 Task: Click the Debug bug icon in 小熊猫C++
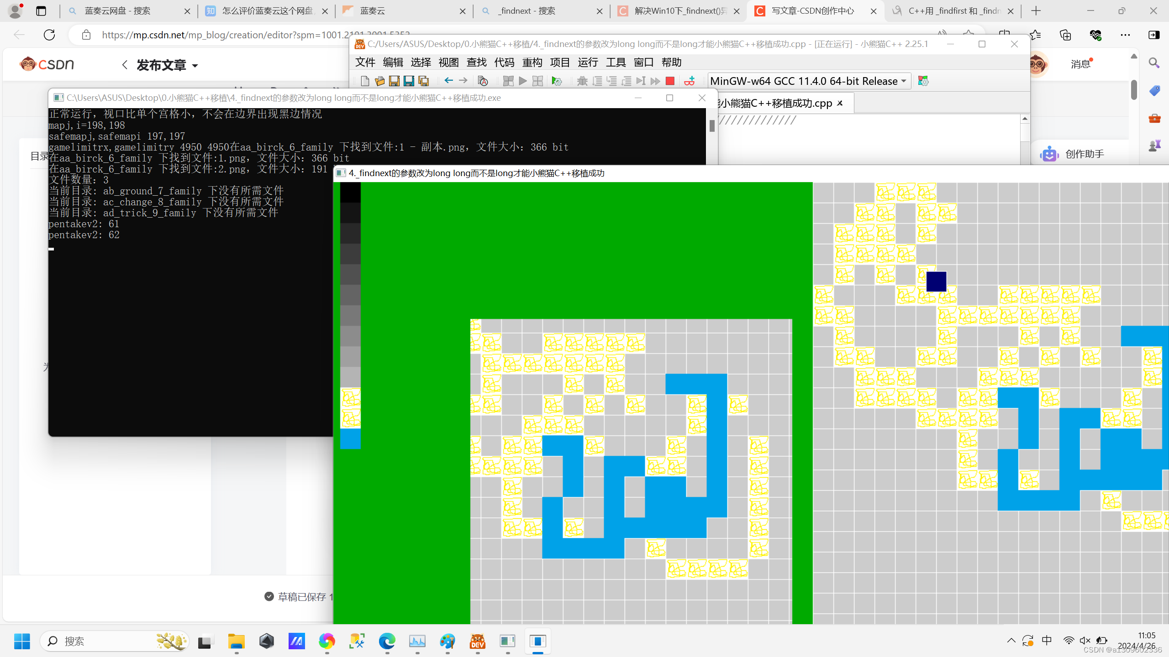click(x=582, y=81)
